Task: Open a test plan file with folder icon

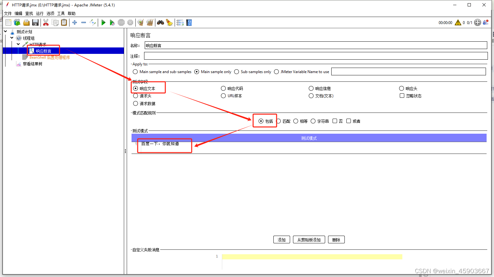Action: [26, 22]
